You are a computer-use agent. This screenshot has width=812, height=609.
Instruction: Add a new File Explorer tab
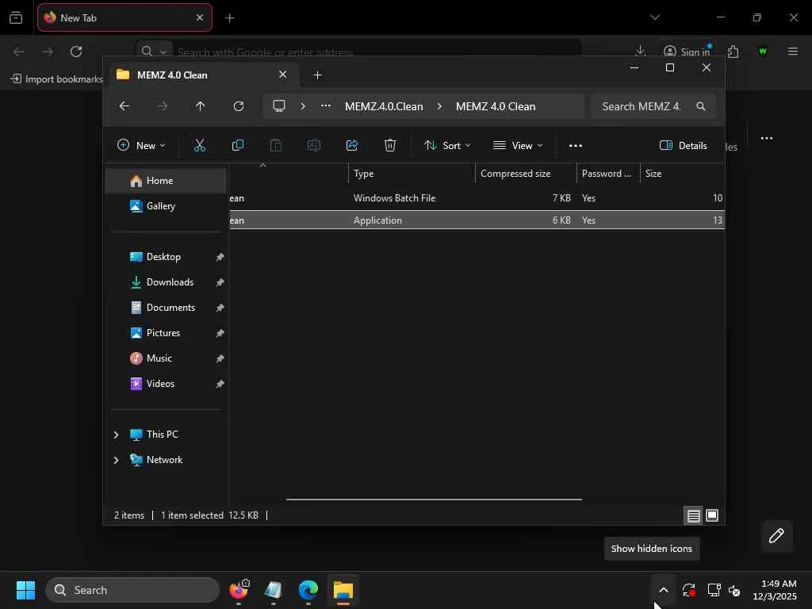pos(318,75)
